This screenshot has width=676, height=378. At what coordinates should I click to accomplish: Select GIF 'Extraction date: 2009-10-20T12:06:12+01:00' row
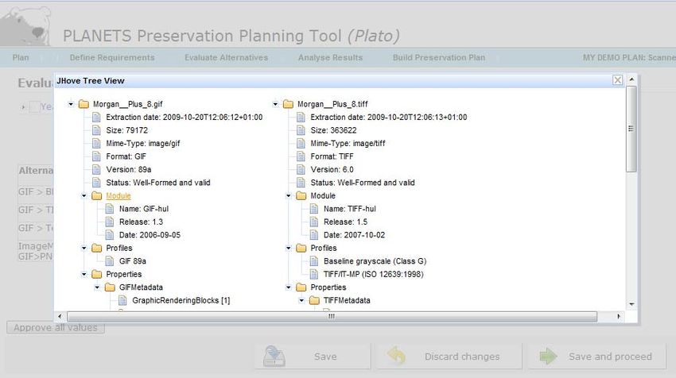click(177, 117)
